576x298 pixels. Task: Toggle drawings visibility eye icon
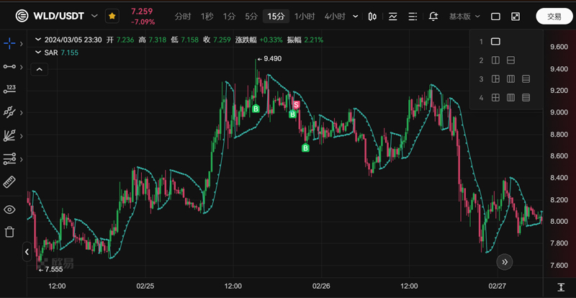point(9,209)
